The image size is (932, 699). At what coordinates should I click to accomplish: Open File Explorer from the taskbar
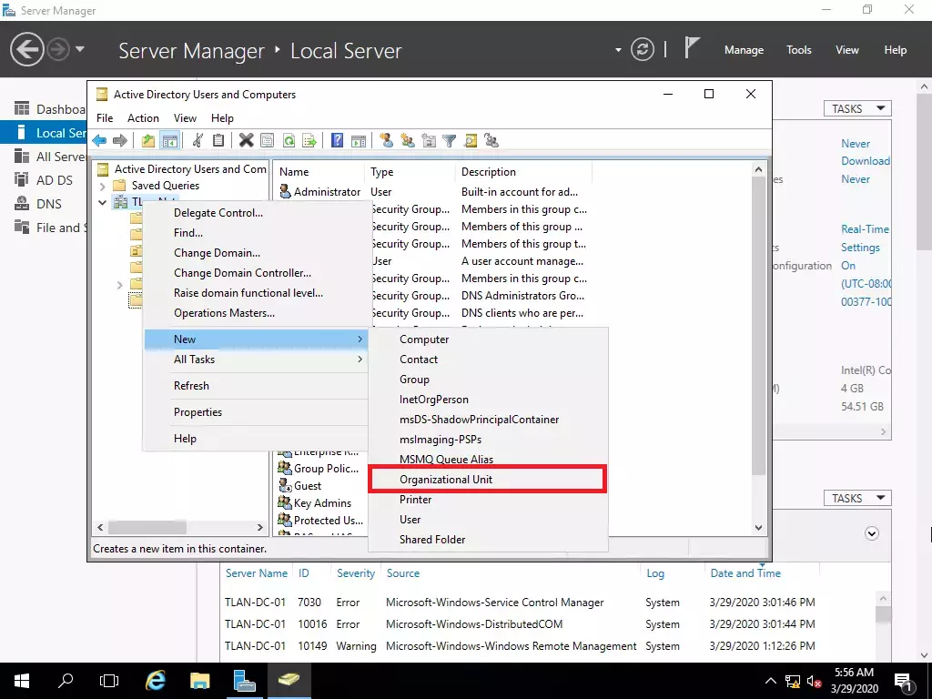click(199, 681)
